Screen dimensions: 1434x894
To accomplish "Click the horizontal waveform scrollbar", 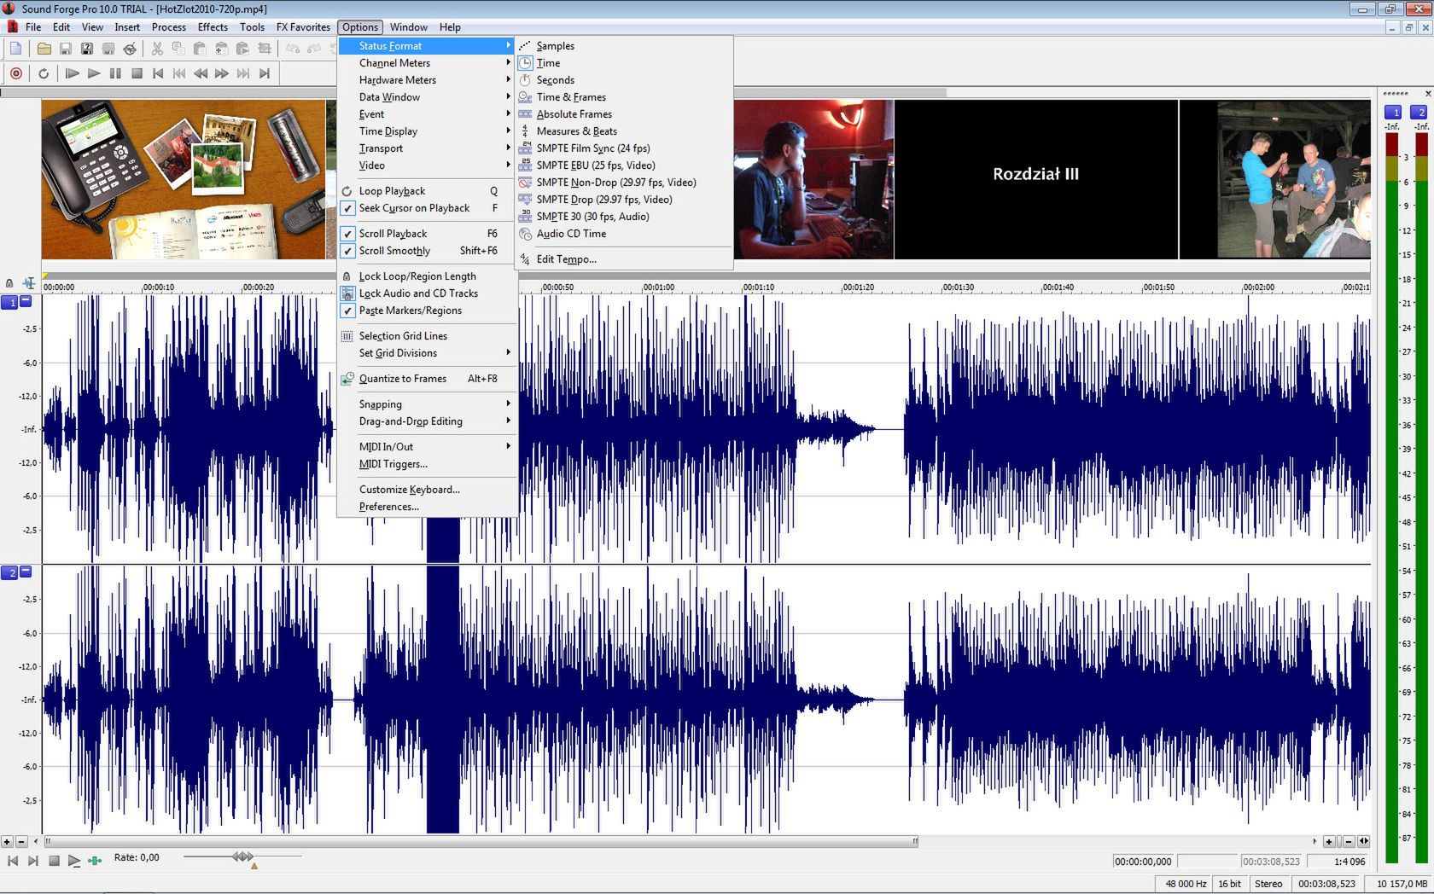I will 481,841.
